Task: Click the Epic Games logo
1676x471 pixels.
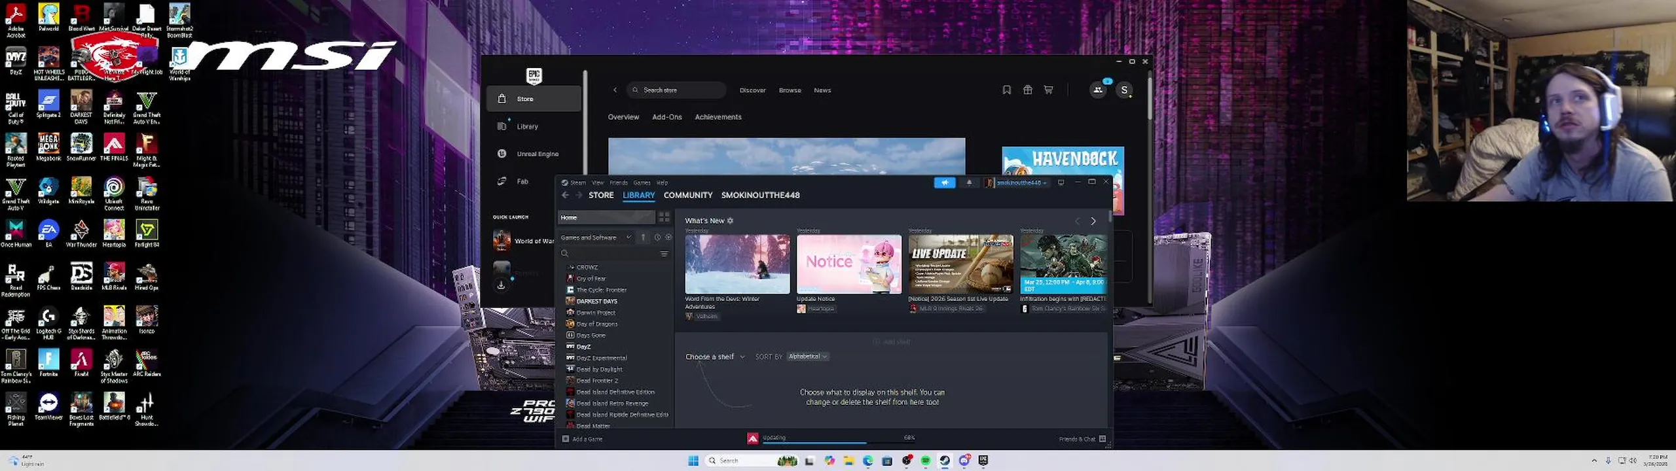Action: (x=534, y=75)
